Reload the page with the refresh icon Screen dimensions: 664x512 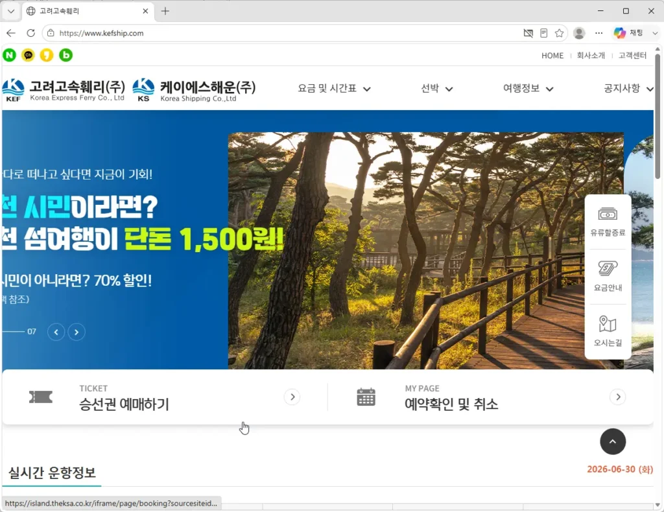(x=31, y=33)
